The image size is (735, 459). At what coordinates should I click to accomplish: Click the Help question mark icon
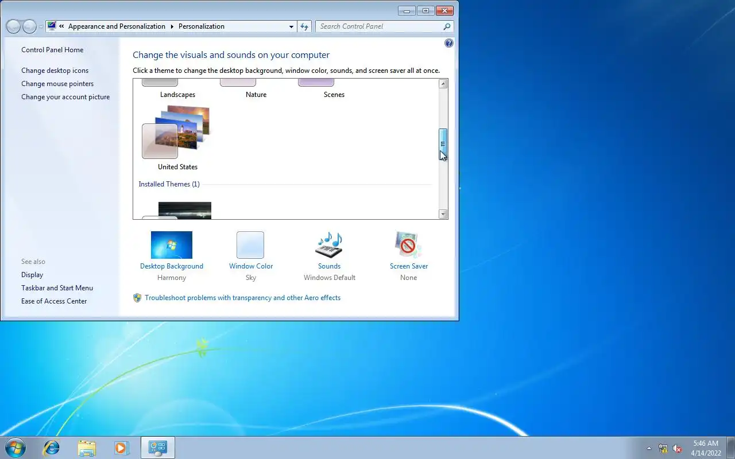[x=449, y=43]
